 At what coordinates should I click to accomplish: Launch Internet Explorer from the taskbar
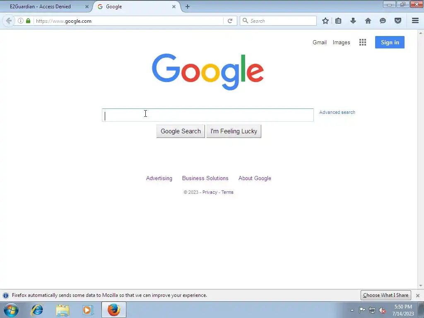37,310
